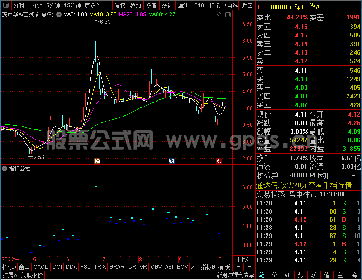362x280 pixels.
Task: Switch indicator to ASI
Action: click(x=169, y=267)
